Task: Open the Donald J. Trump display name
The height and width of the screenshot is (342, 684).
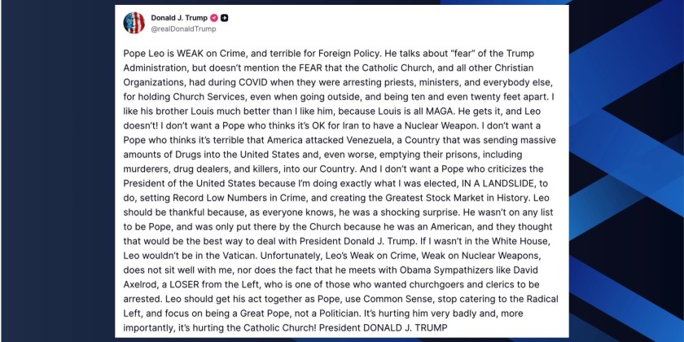Action: point(179,17)
